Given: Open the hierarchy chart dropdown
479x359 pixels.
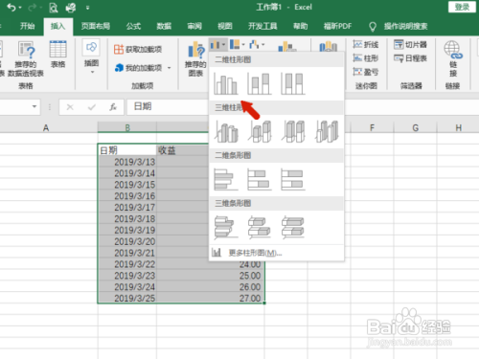Looking at the screenshot, I should 238,45.
